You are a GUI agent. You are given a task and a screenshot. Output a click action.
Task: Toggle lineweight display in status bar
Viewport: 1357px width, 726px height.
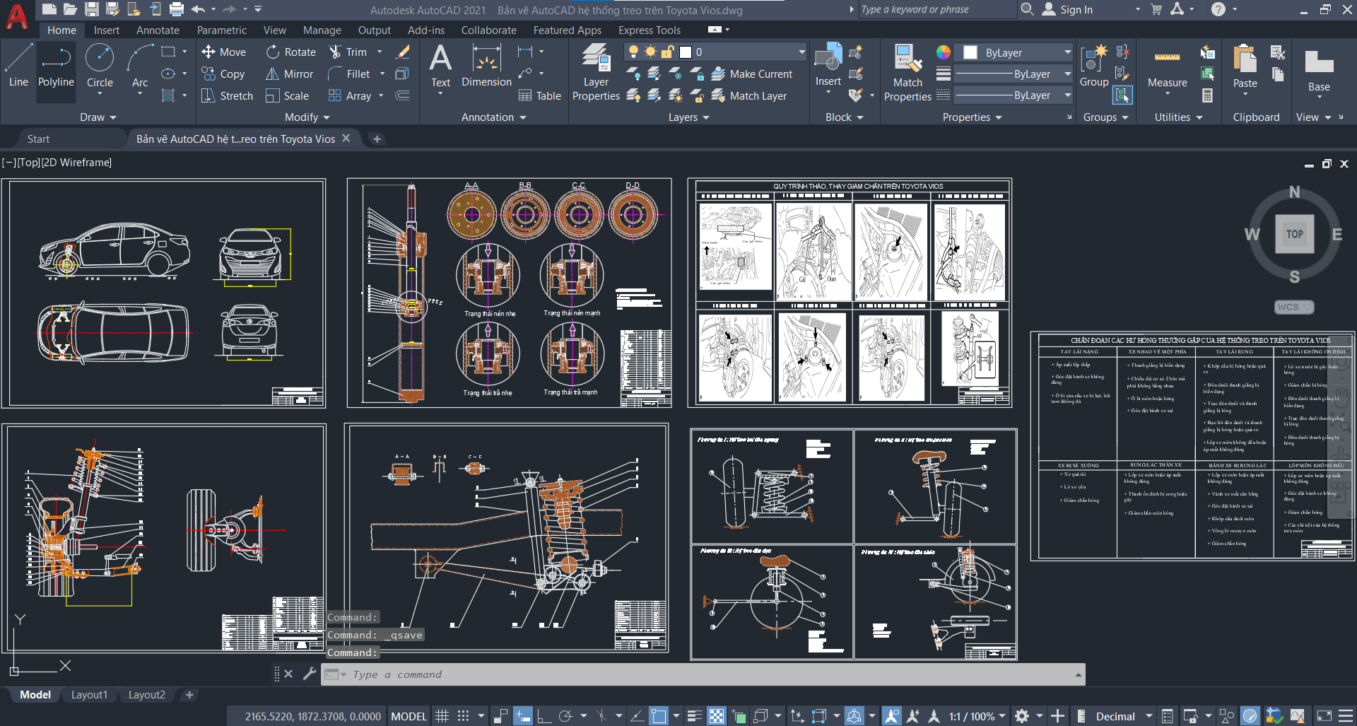click(x=695, y=716)
